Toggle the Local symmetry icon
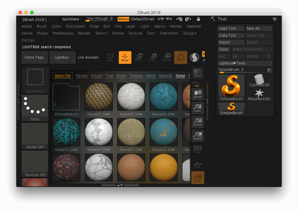The height and width of the screenshot is (210, 298). (198, 178)
